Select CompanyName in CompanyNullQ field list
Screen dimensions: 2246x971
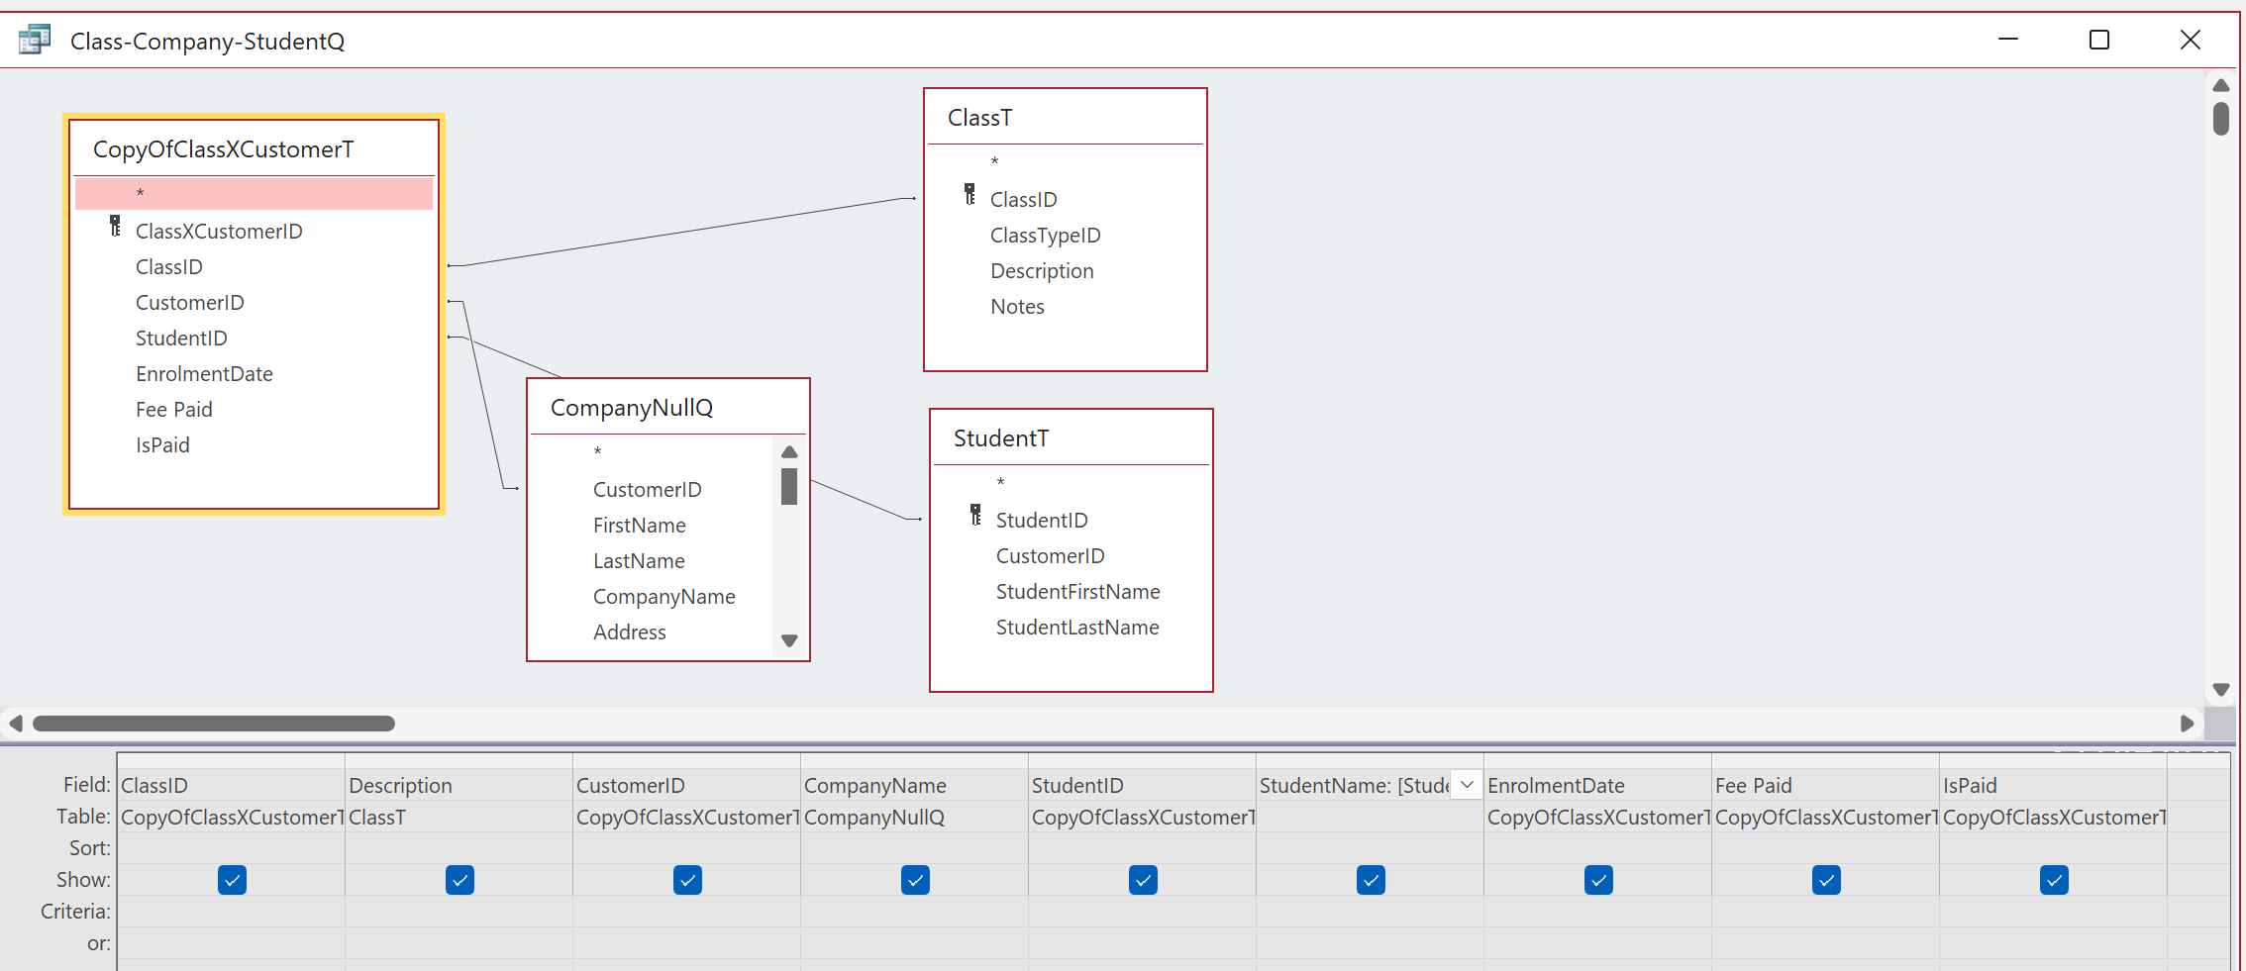[664, 597]
